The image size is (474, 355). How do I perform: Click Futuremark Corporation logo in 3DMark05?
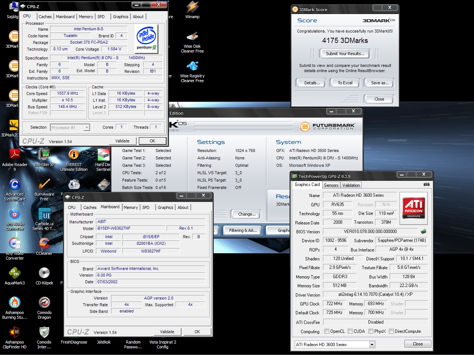(x=328, y=126)
